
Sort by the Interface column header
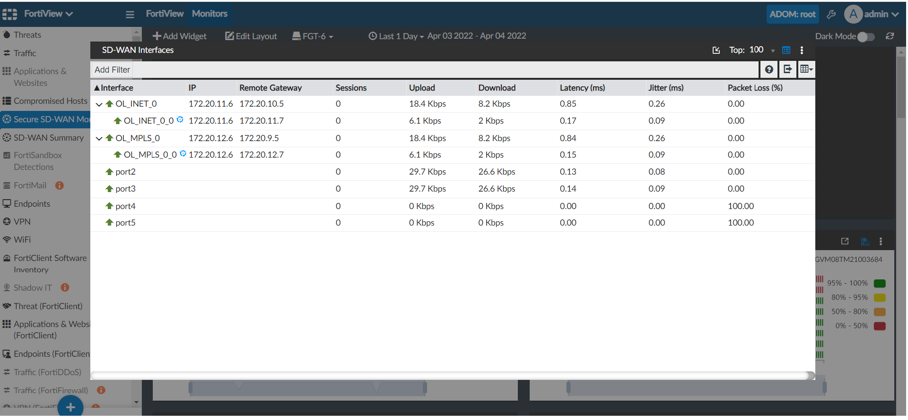117,88
